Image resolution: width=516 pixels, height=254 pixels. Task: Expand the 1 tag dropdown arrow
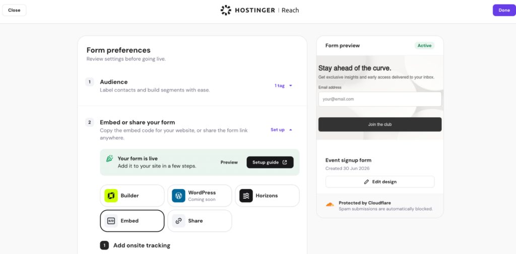coord(291,86)
